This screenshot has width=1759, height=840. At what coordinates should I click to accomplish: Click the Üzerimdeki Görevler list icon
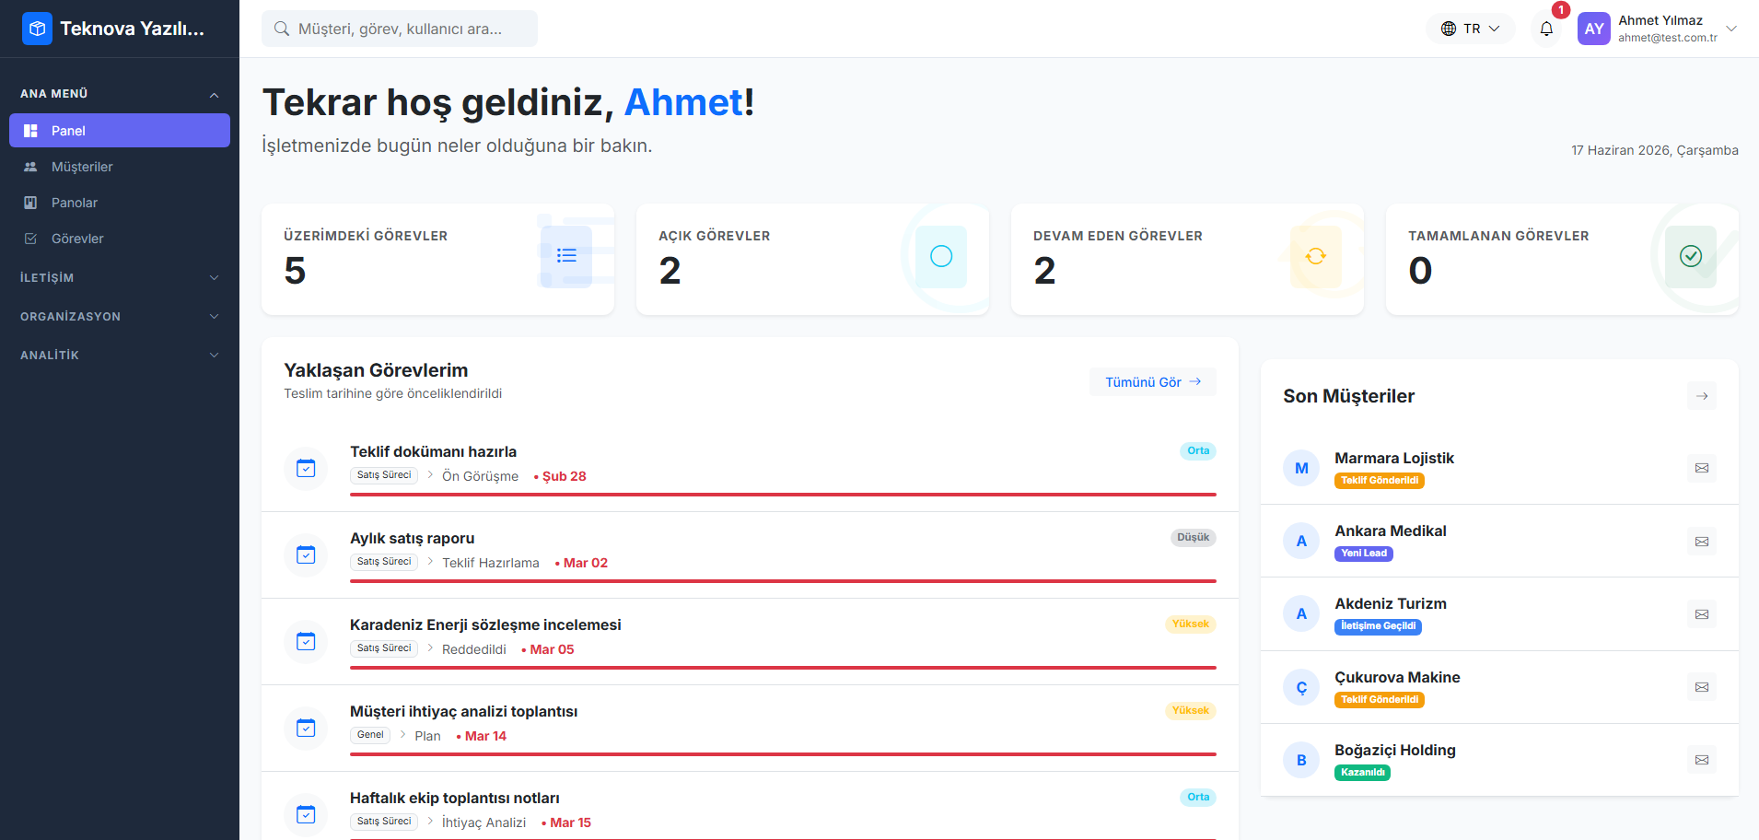[x=566, y=256]
